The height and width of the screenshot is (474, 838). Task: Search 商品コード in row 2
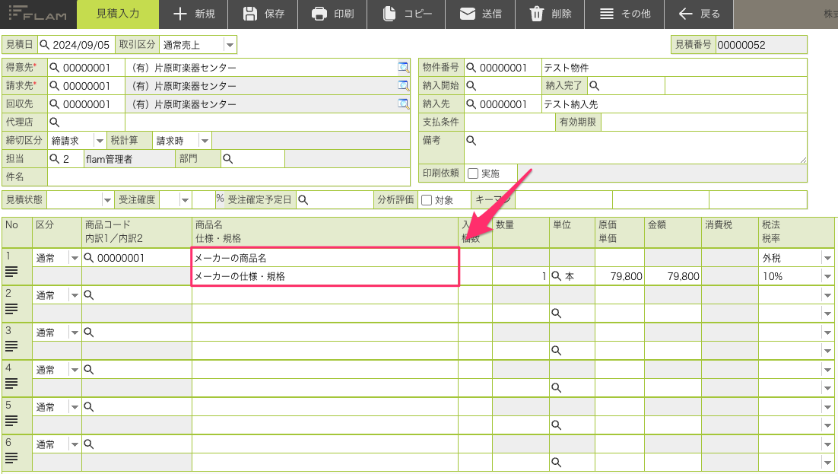89,295
